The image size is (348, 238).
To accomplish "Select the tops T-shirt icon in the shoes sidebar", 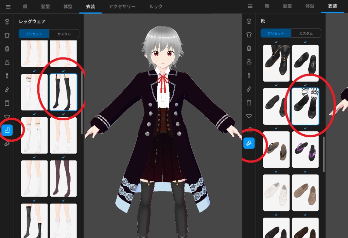I will [x=249, y=35].
